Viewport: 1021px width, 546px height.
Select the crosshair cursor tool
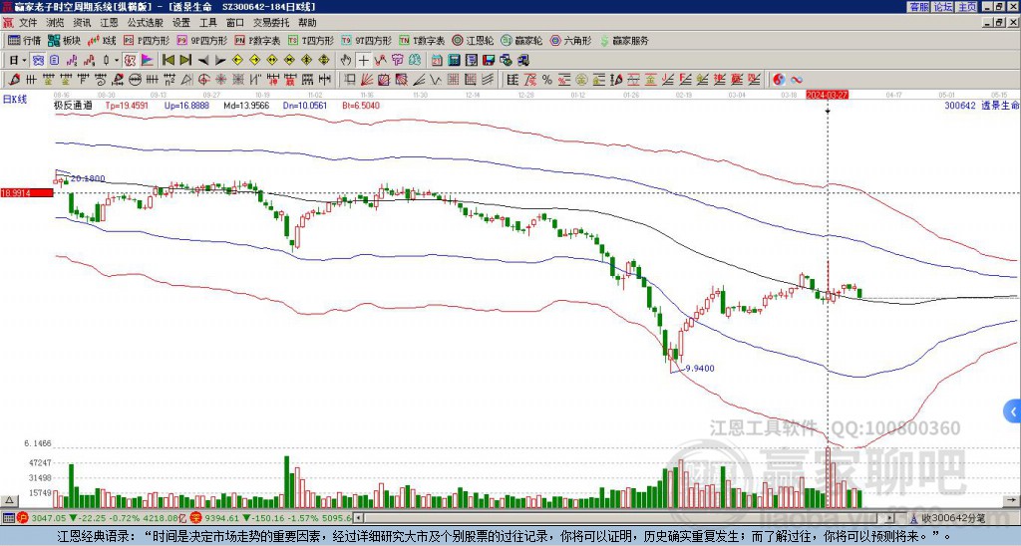click(x=363, y=60)
